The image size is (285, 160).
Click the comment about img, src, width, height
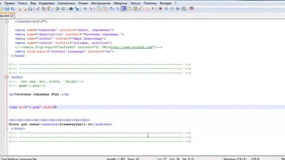pos(46,81)
